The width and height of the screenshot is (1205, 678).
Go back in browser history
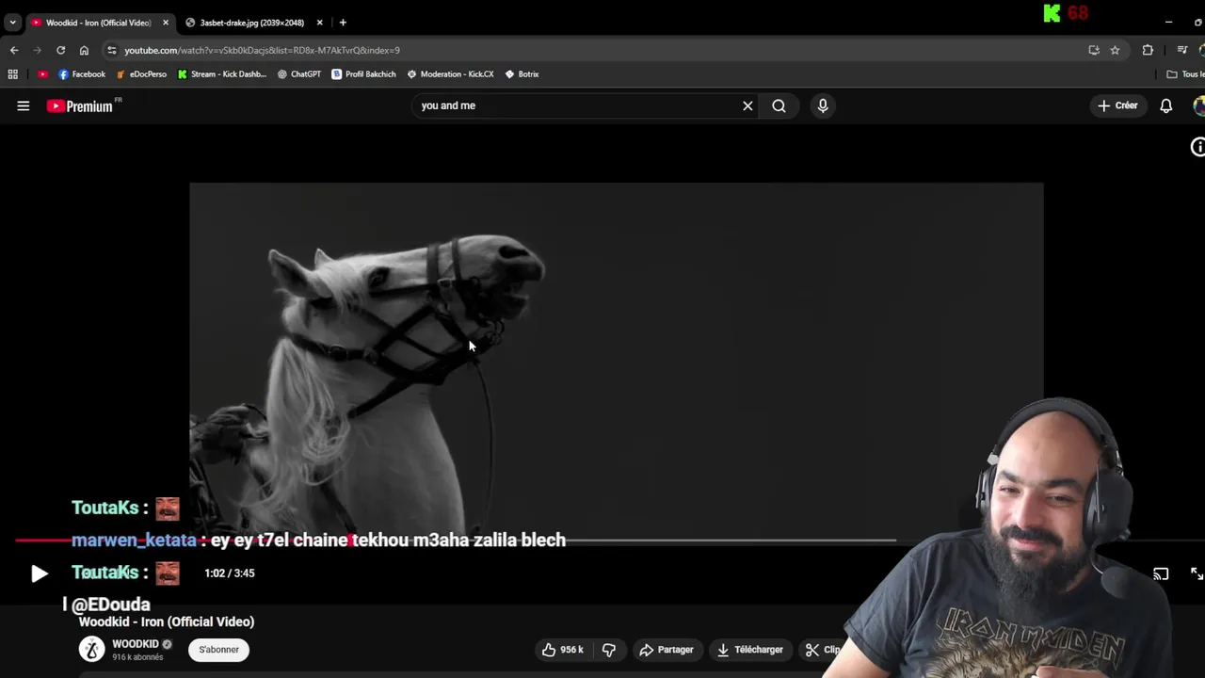point(14,50)
